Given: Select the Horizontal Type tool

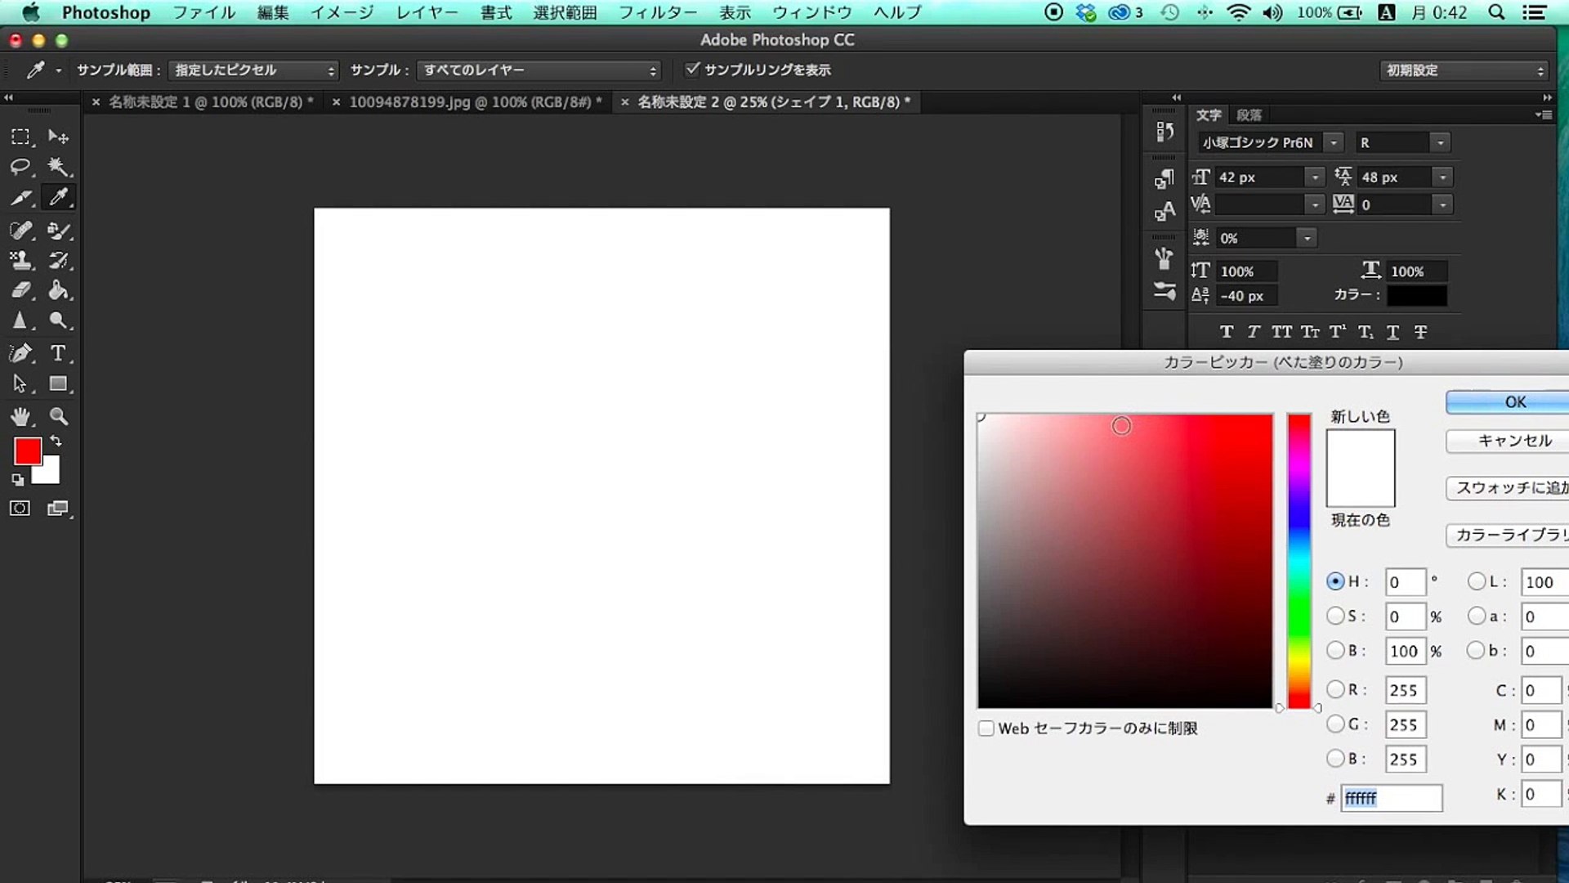Looking at the screenshot, I should click(x=57, y=353).
